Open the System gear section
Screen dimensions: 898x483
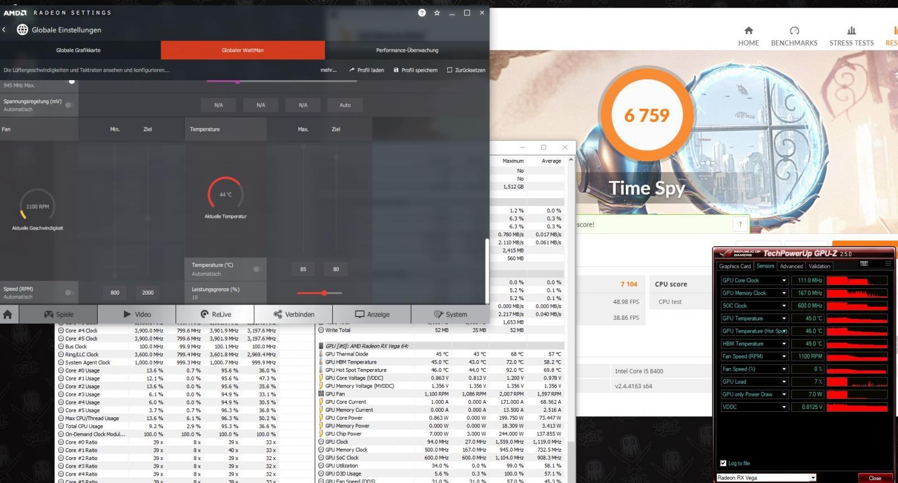450,314
